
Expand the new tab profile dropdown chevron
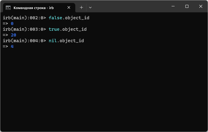tap(90, 7)
